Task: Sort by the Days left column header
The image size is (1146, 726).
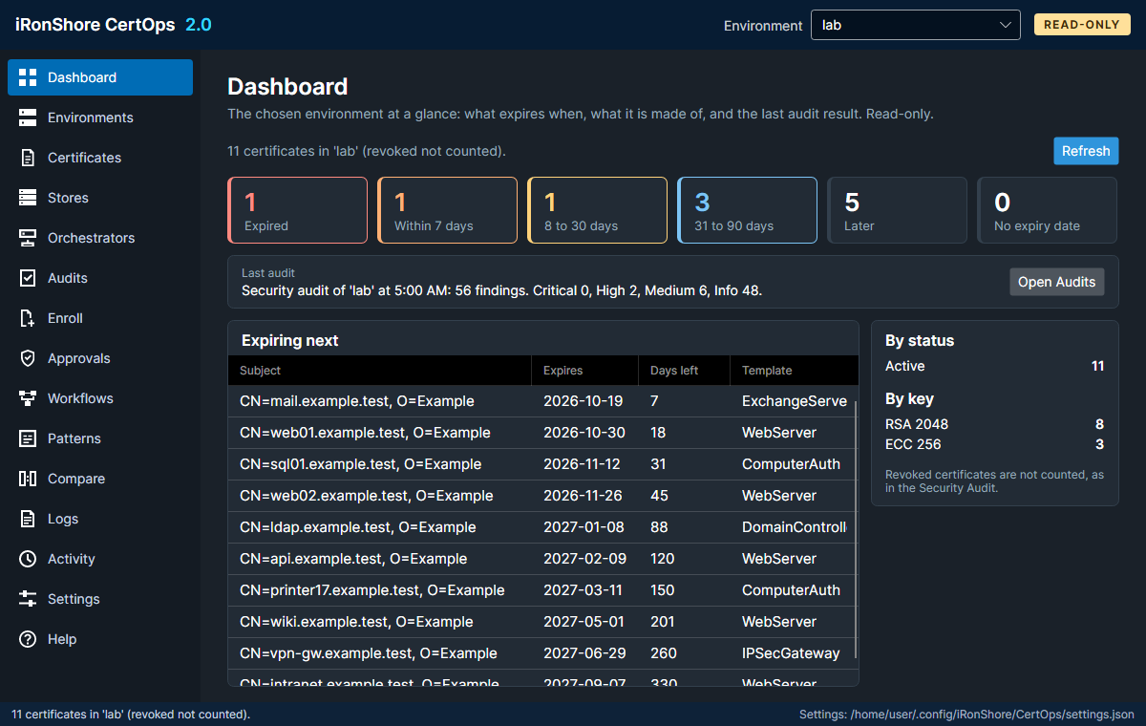Action: [684, 371]
